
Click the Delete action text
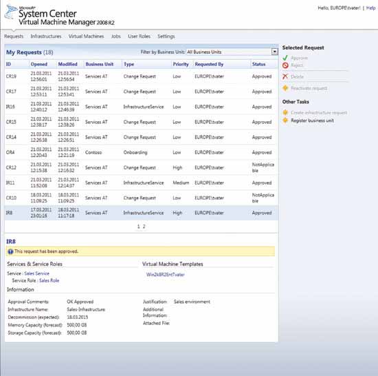pos(297,77)
